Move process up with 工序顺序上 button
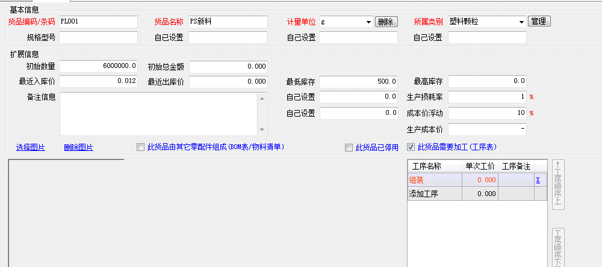The height and width of the screenshot is (267, 602). [558, 184]
